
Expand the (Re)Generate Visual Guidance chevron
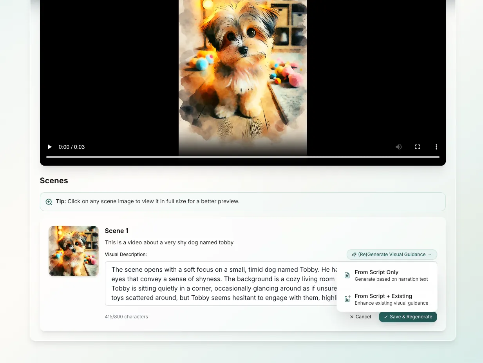point(430,255)
